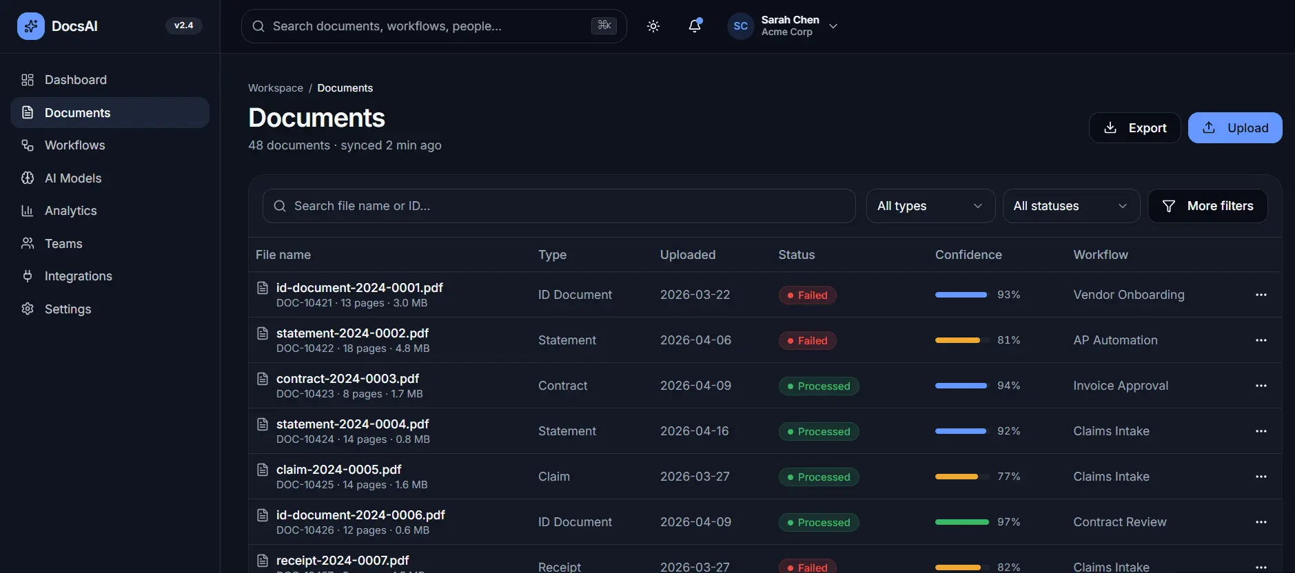
Task: Sort by the Confidence column header
Action: 968,255
